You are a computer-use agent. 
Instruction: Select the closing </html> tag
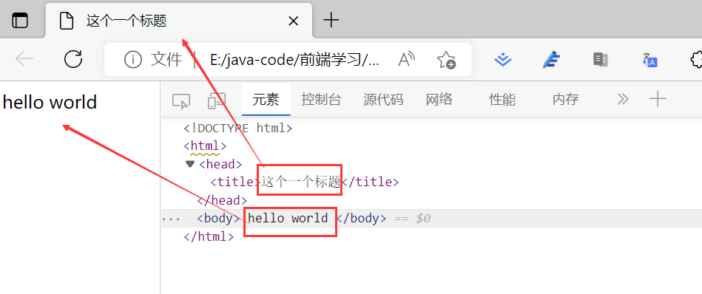coord(209,236)
